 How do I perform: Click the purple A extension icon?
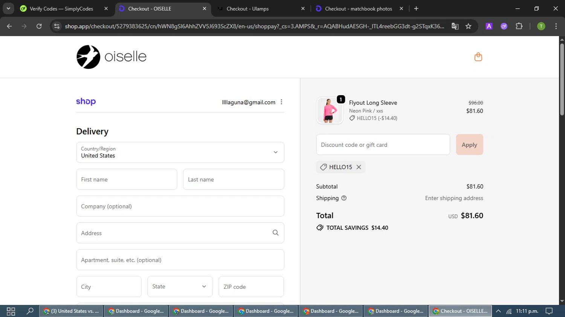(489, 26)
